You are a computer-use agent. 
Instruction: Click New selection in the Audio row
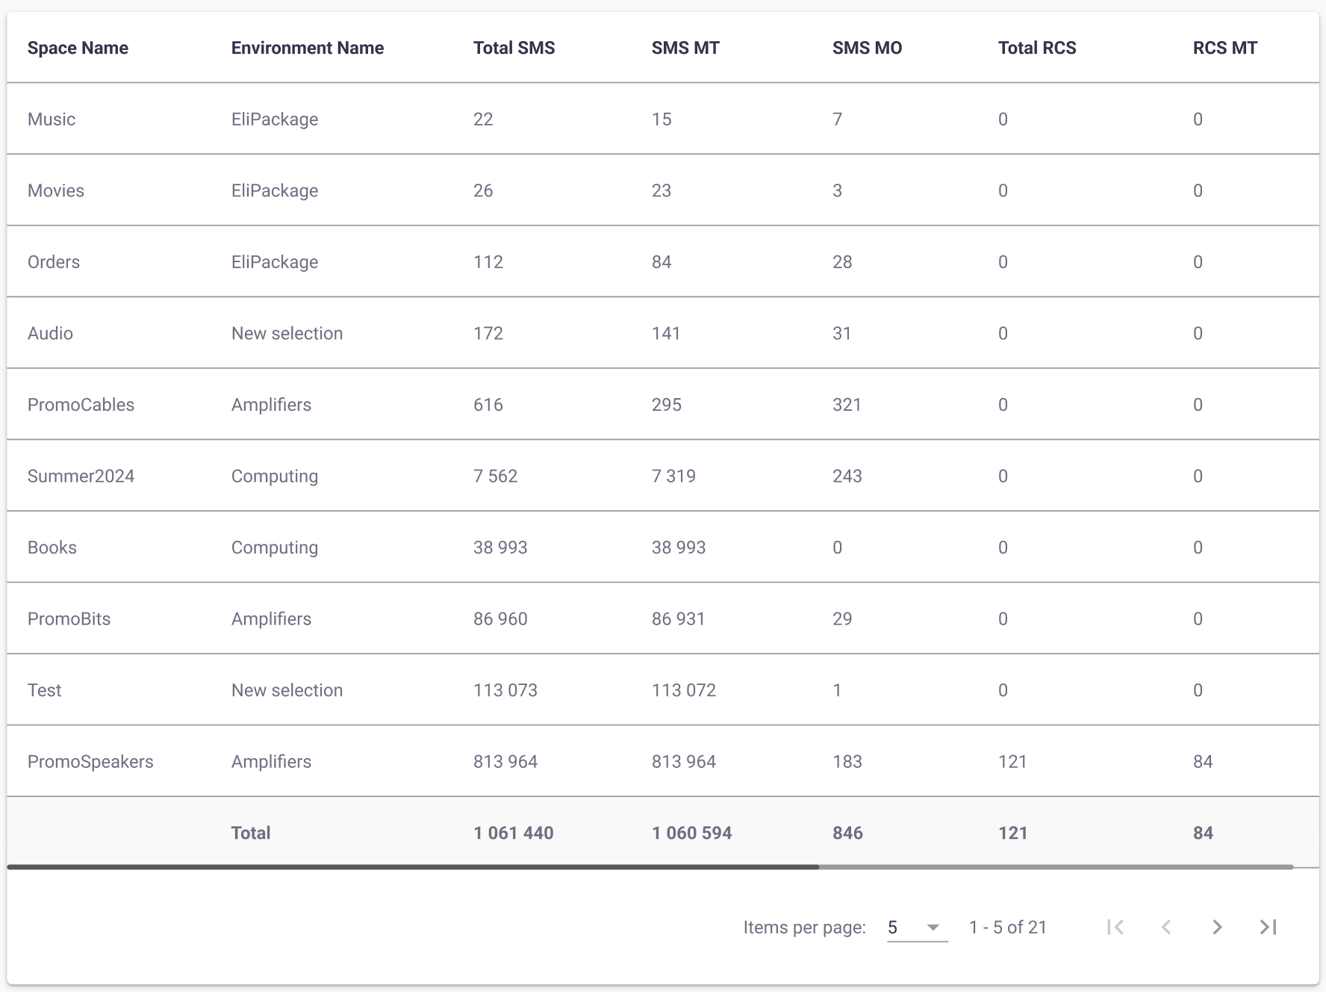pos(287,333)
